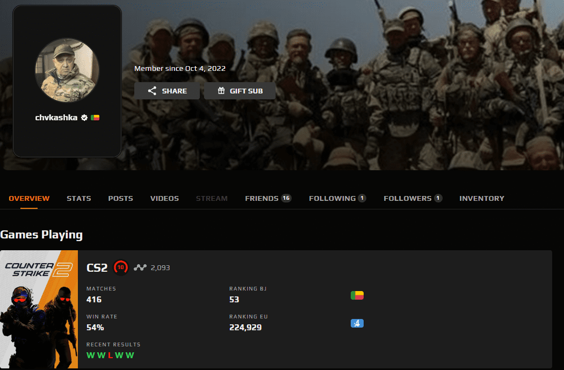Click the level 10 skill badge
This screenshot has height=370, width=564.
(x=121, y=267)
